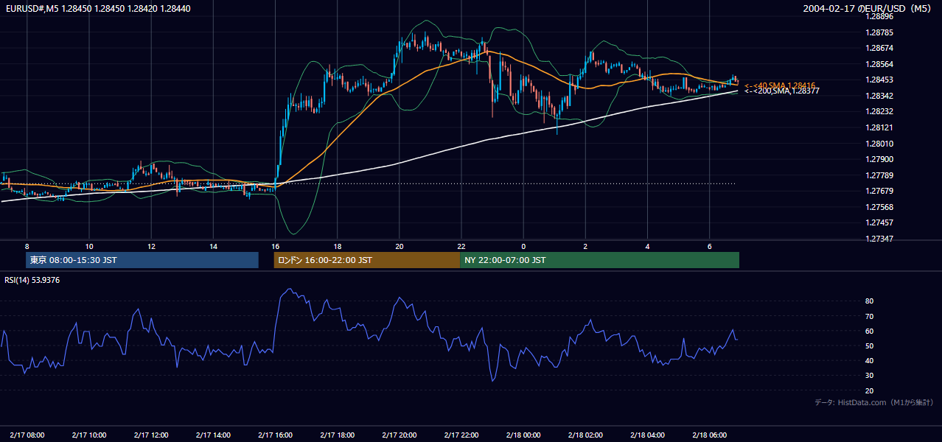This screenshot has width=942, height=442.
Task: Click the 2/17 12:00 time axis label
Action: (150, 435)
